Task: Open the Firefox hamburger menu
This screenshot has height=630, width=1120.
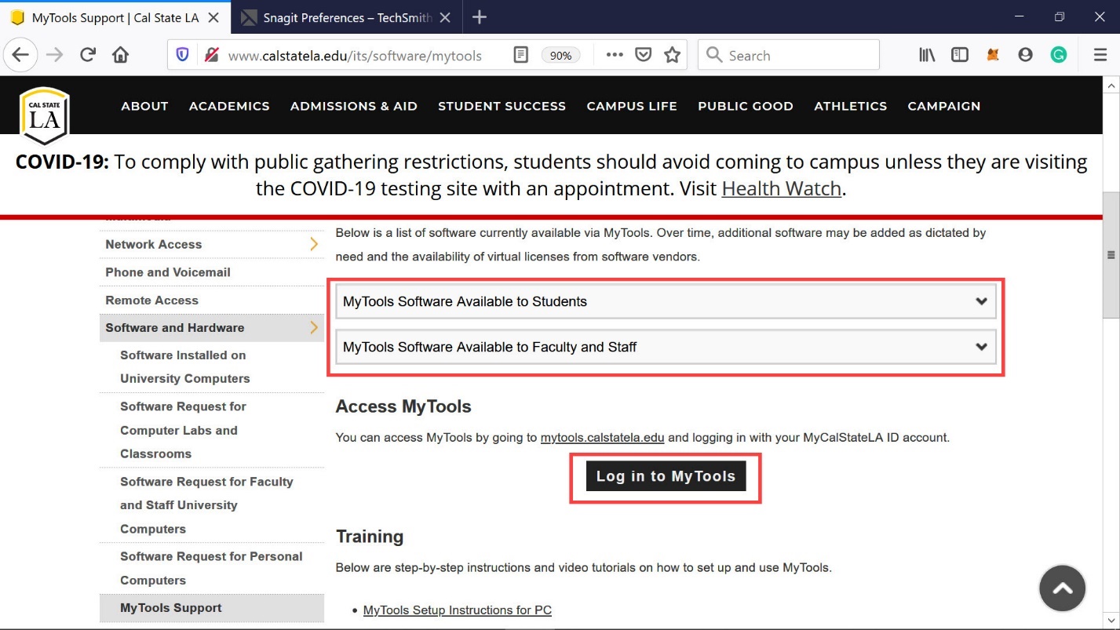Action: pos(1100,55)
